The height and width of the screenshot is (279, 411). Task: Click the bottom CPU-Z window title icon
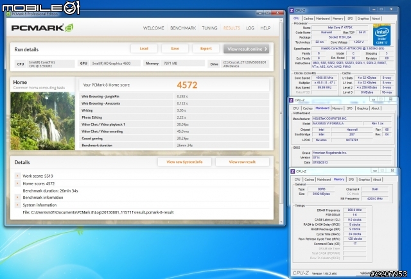(x=293, y=171)
